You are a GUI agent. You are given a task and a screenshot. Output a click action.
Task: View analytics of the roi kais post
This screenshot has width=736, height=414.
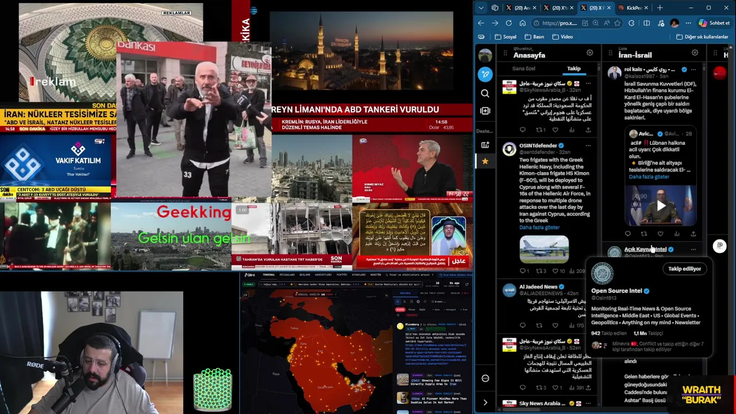pos(677,234)
